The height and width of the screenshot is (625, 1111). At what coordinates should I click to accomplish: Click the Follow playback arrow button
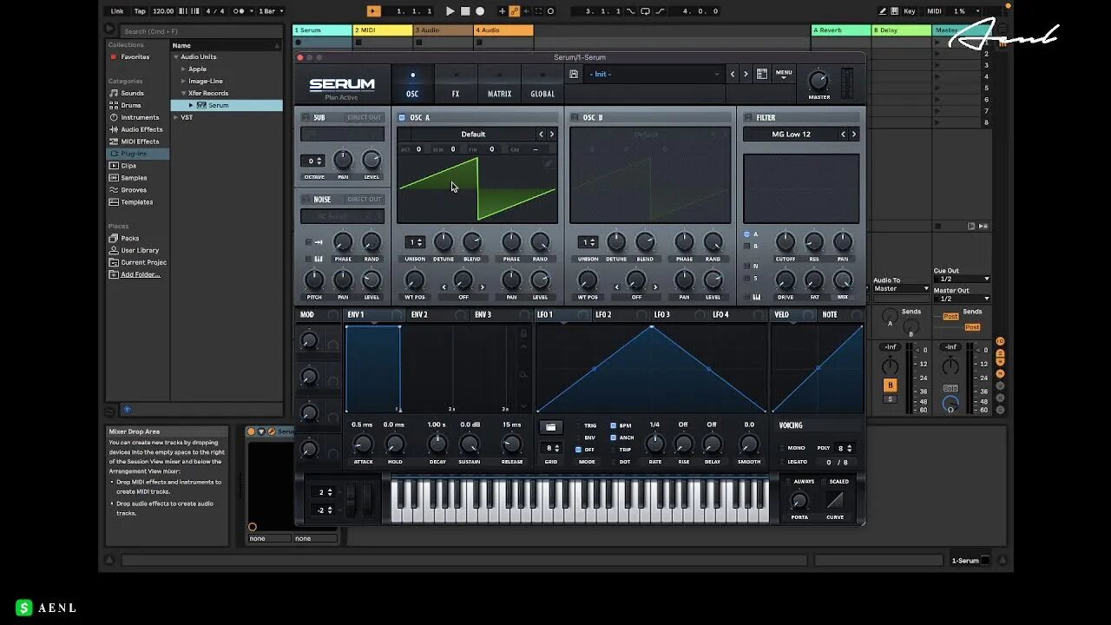pos(373,11)
